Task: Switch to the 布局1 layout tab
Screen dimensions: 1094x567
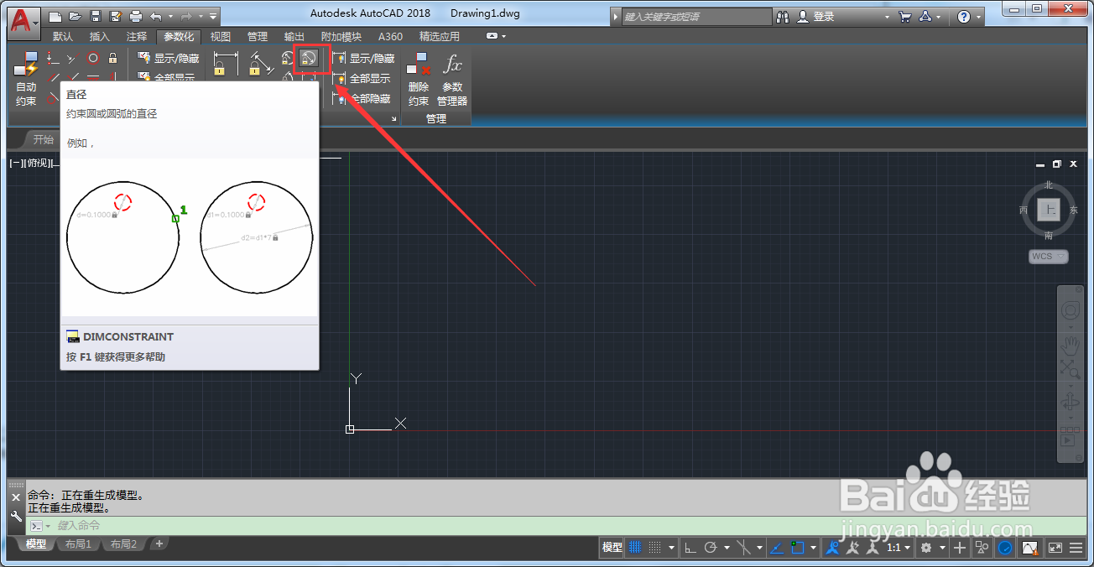Action: point(79,544)
